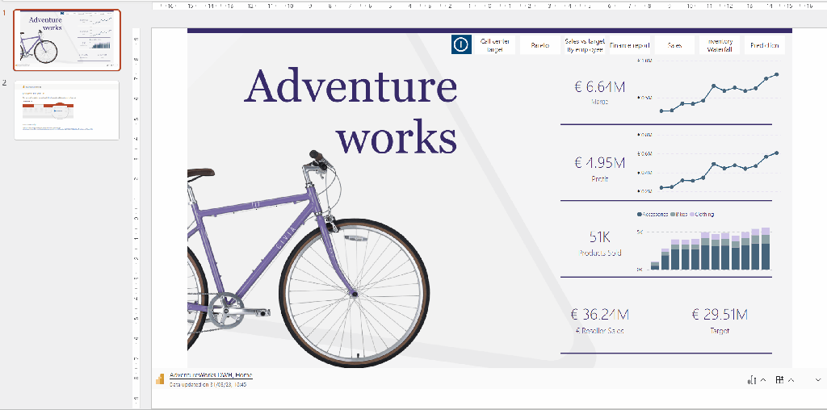The height and width of the screenshot is (410, 827).
Task: Open the Call center target page
Action: 495,45
